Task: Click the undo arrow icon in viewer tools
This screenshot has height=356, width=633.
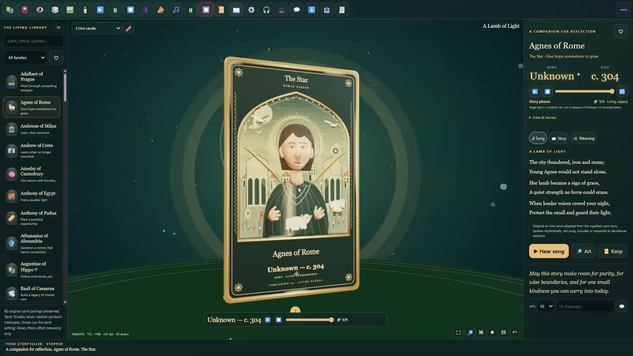Action: (515, 332)
